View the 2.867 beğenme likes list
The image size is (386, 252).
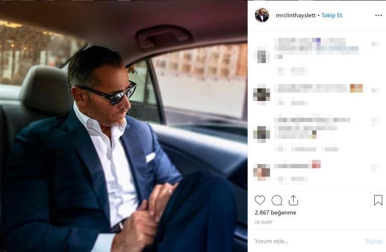point(275,212)
